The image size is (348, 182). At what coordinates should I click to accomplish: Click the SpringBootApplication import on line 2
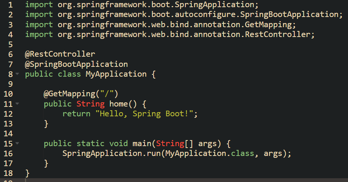click(200, 15)
